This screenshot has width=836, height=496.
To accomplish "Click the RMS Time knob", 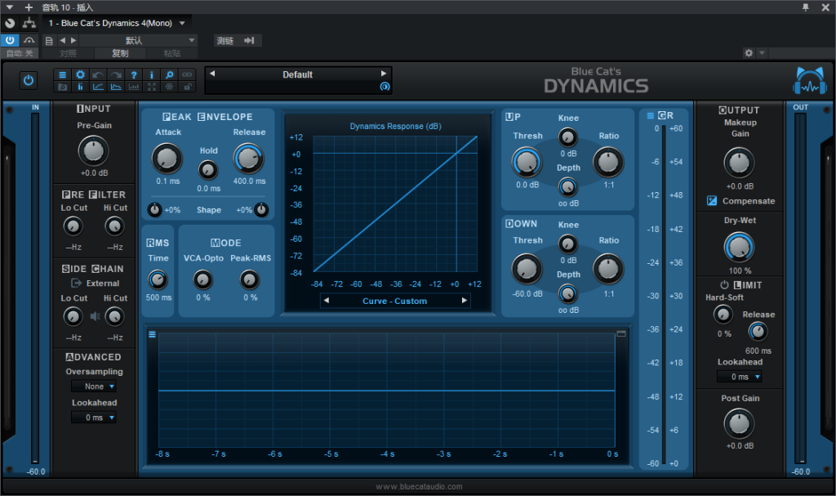I will (x=158, y=279).
